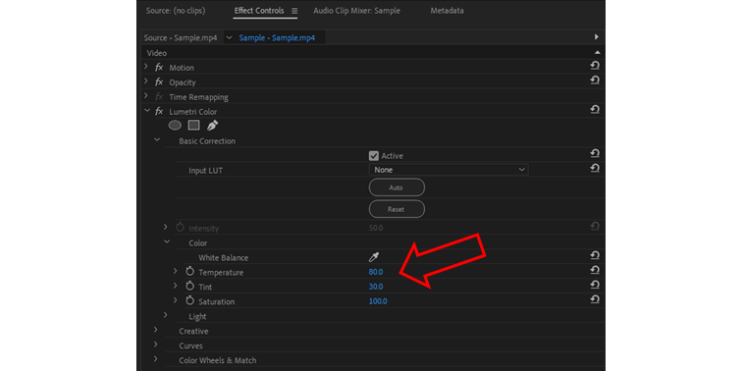
Task: Pick white balance with the eyedropper
Action: [x=374, y=257]
